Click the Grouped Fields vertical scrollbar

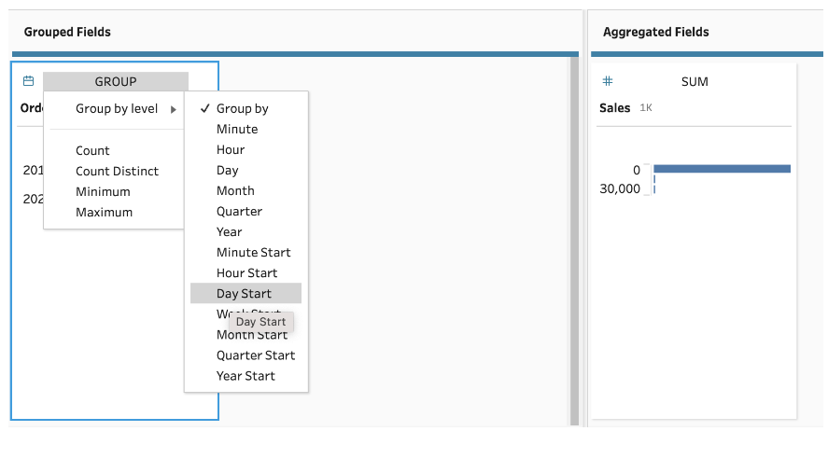[x=573, y=233]
